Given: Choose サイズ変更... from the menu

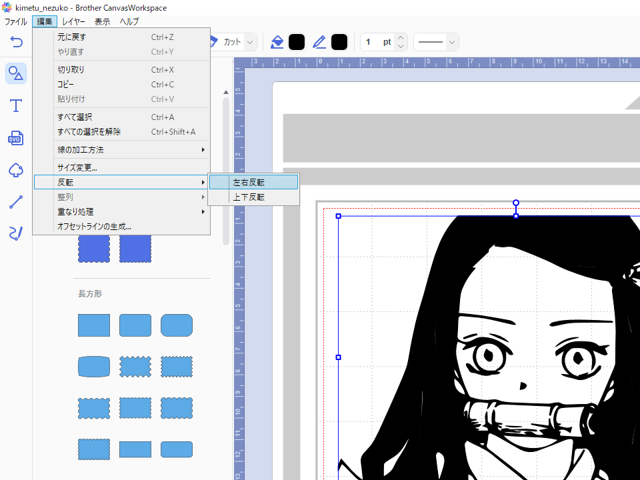Looking at the screenshot, I should [121, 168].
